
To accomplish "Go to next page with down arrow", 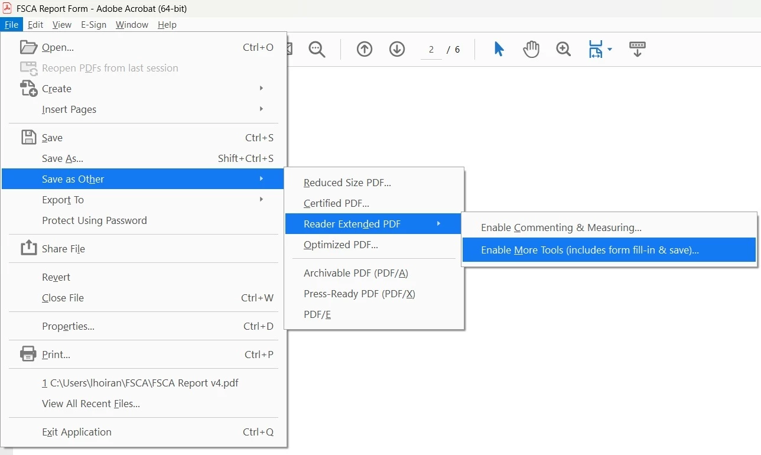I will (397, 49).
